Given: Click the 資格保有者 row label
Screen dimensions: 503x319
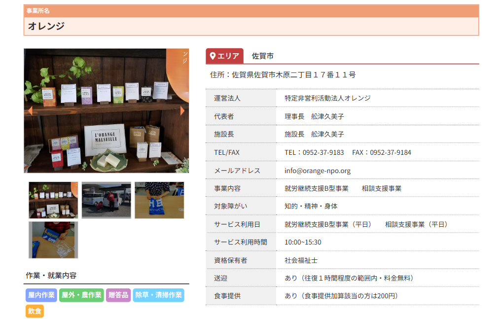Looking at the screenshot, I should click(230, 260).
